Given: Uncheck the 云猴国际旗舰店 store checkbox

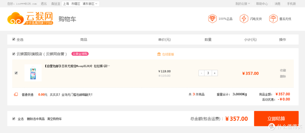Looking at the screenshot, I should (x=14, y=54).
